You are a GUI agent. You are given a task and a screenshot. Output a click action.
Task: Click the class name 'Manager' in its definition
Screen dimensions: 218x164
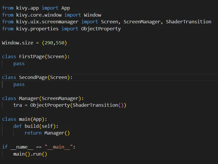pyautogui.click(x=29, y=99)
